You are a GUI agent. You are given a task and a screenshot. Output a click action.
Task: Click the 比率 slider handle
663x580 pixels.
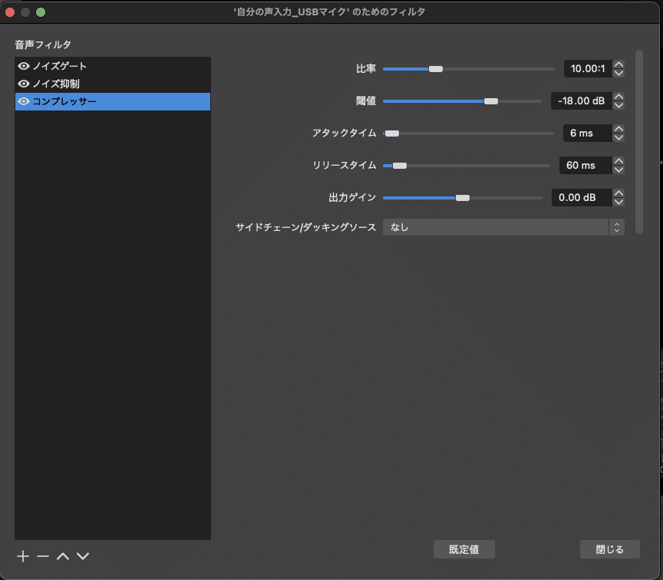435,69
